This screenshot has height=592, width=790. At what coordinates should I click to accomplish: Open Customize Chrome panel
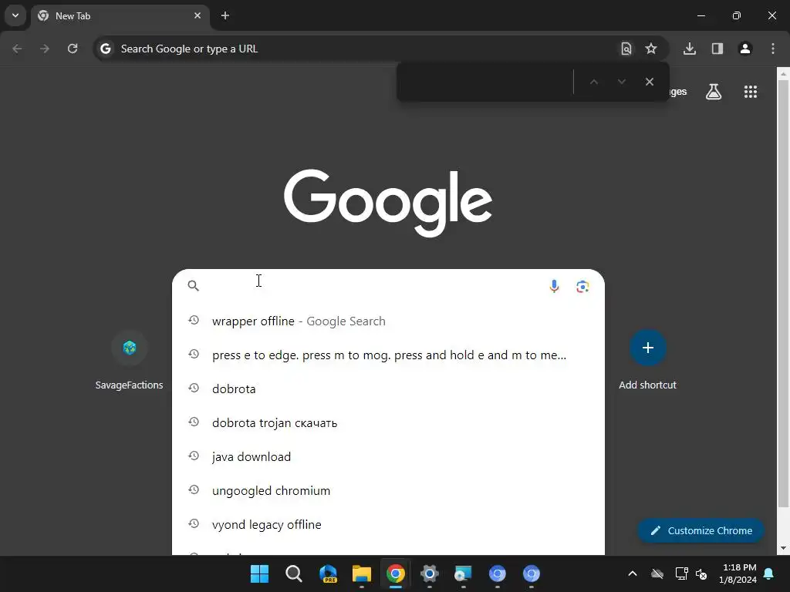701,530
